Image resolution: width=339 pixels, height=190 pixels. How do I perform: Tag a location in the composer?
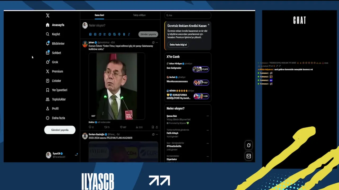coord(119,34)
